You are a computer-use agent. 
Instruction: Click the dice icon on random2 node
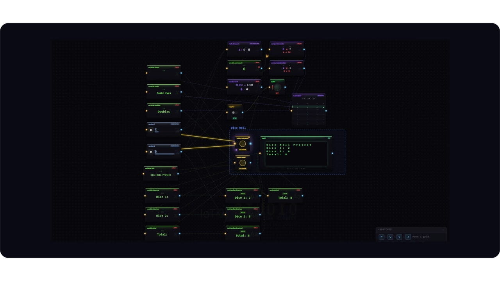151,152
